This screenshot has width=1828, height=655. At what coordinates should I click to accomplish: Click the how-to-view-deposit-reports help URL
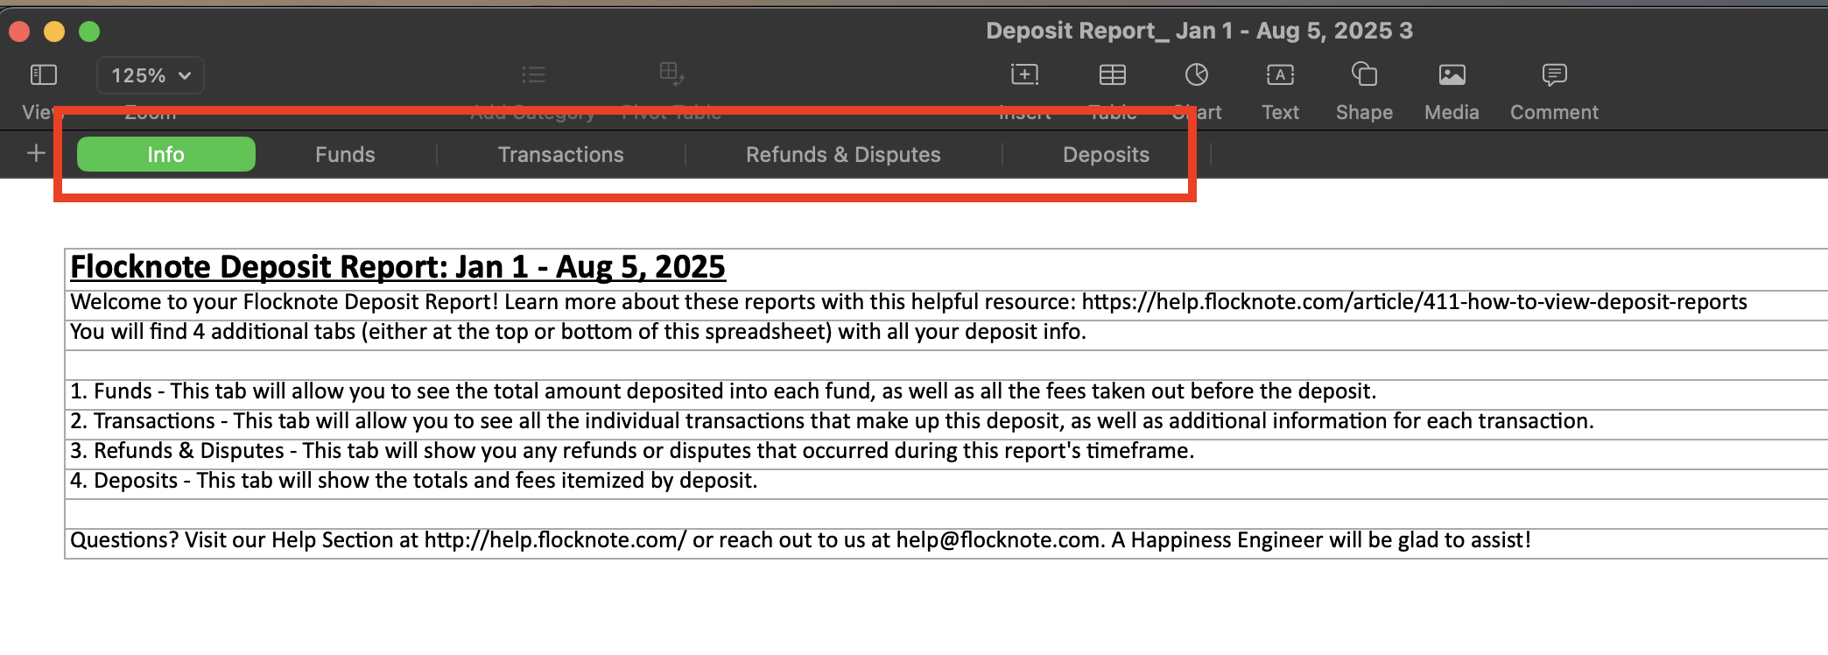pos(1414,302)
